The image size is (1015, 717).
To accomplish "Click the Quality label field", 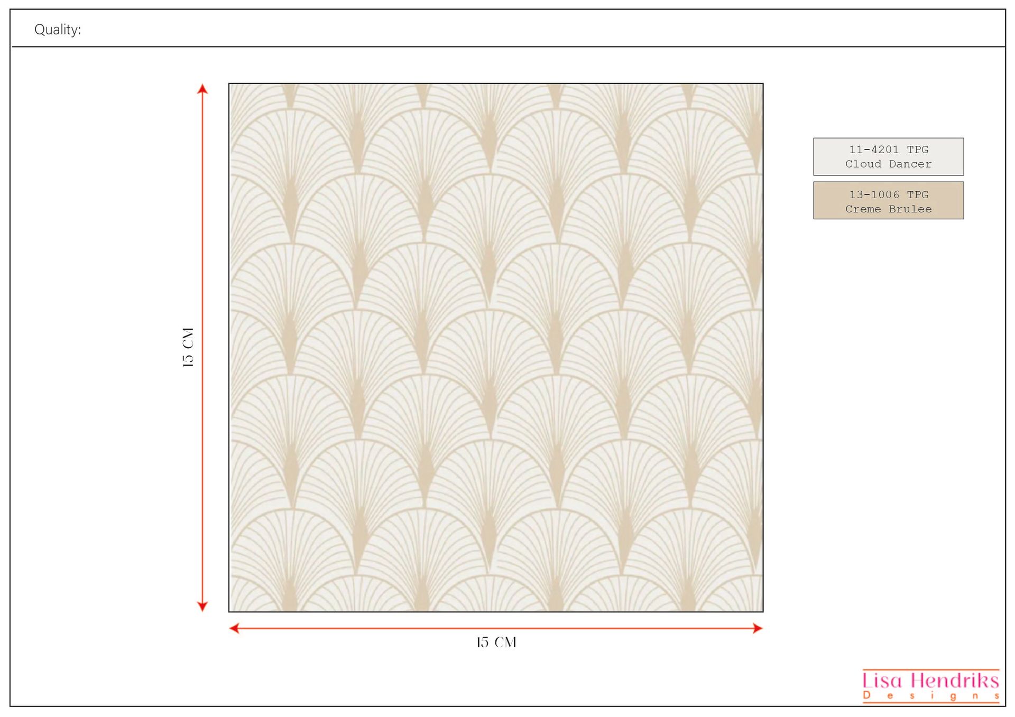I will click(x=58, y=30).
